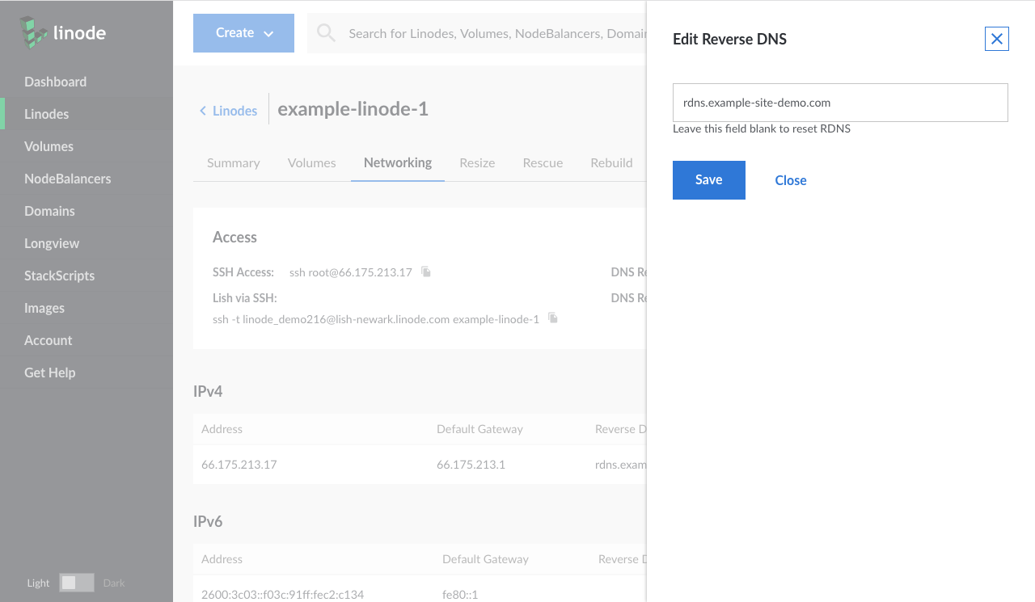The width and height of the screenshot is (1035, 602).
Task: Open StackScripts from the sidebar
Action: point(59,276)
